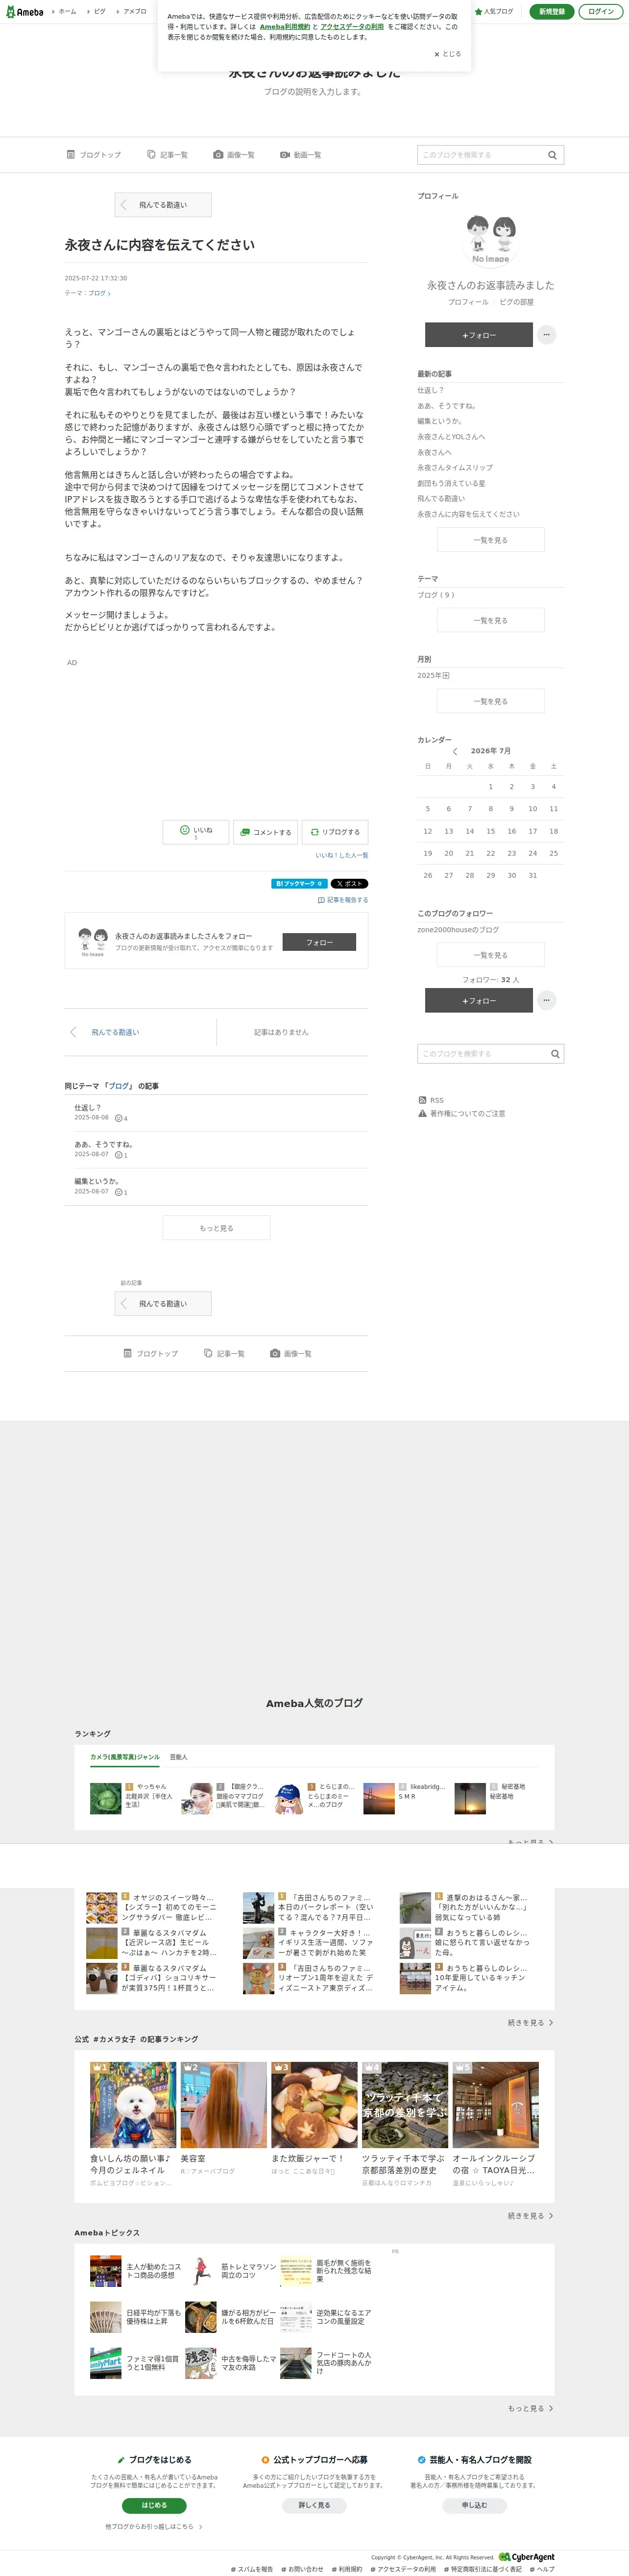Open 人気ブログ from the header
Image resolution: width=629 pixels, height=2576 pixels.
coord(494,11)
